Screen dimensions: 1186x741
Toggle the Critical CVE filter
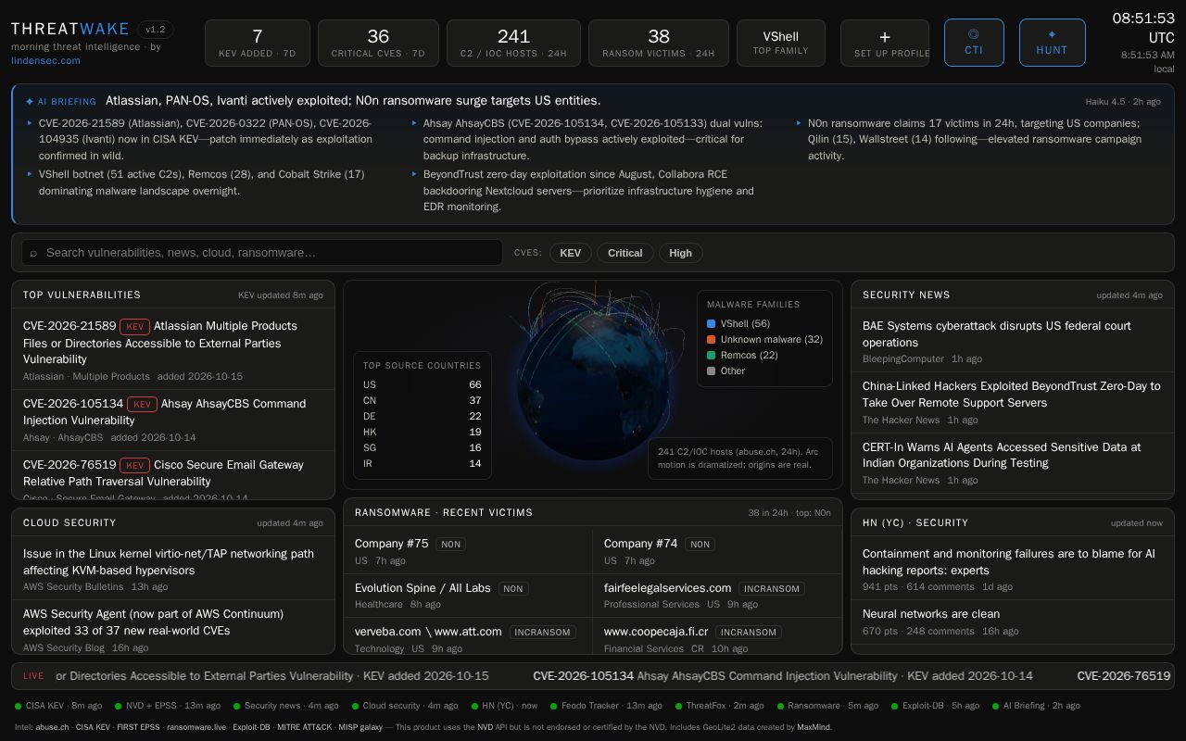tap(625, 253)
